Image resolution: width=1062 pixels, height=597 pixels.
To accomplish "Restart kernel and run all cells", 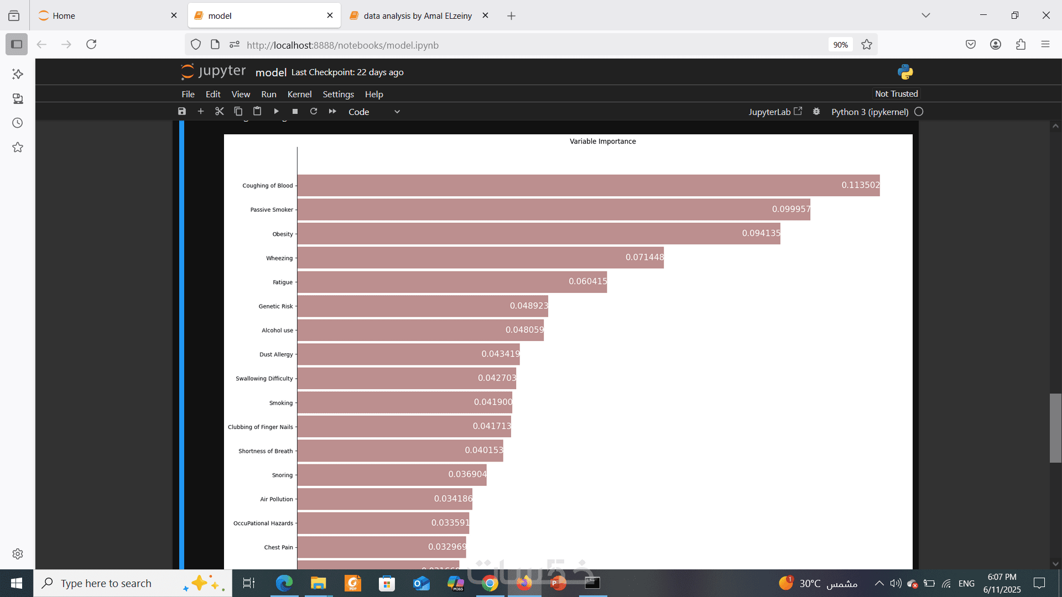I will (x=332, y=112).
